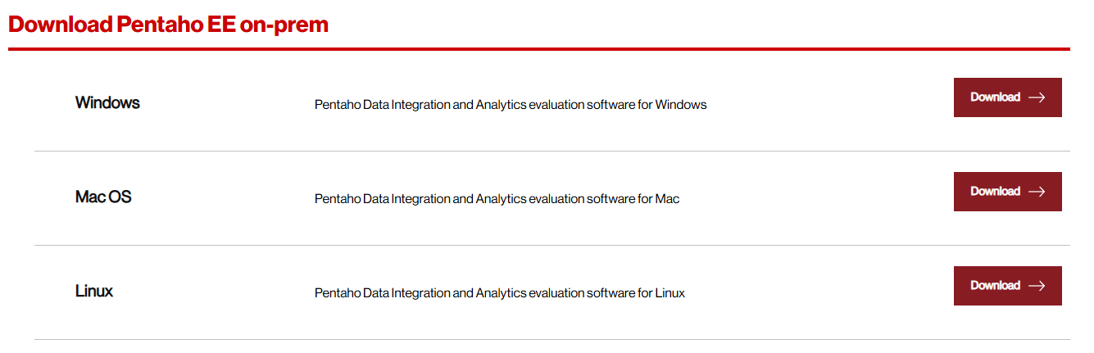Click the separator line between Windows and Mac OS rows
The width and height of the screenshot is (1094, 353).
point(552,152)
